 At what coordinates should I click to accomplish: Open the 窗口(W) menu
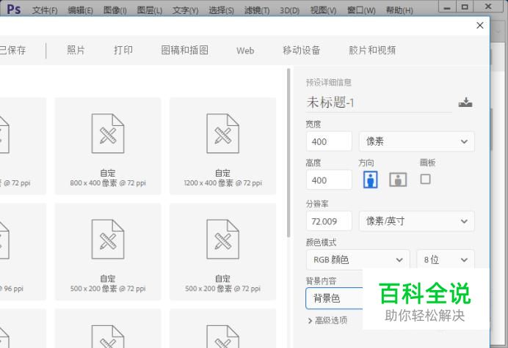pyautogui.click(x=361, y=10)
